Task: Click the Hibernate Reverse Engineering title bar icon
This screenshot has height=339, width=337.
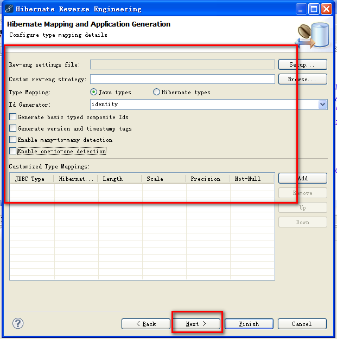Action: pyautogui.click(x=9, y=9)
